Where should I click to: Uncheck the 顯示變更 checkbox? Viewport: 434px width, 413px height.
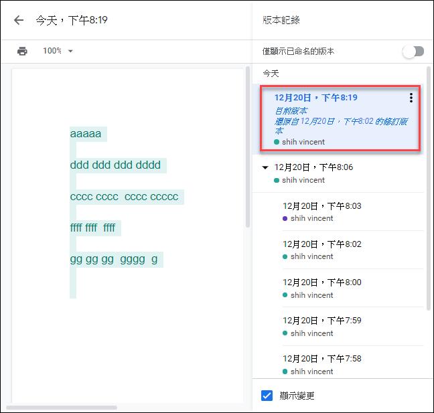[x=267, y=396]
